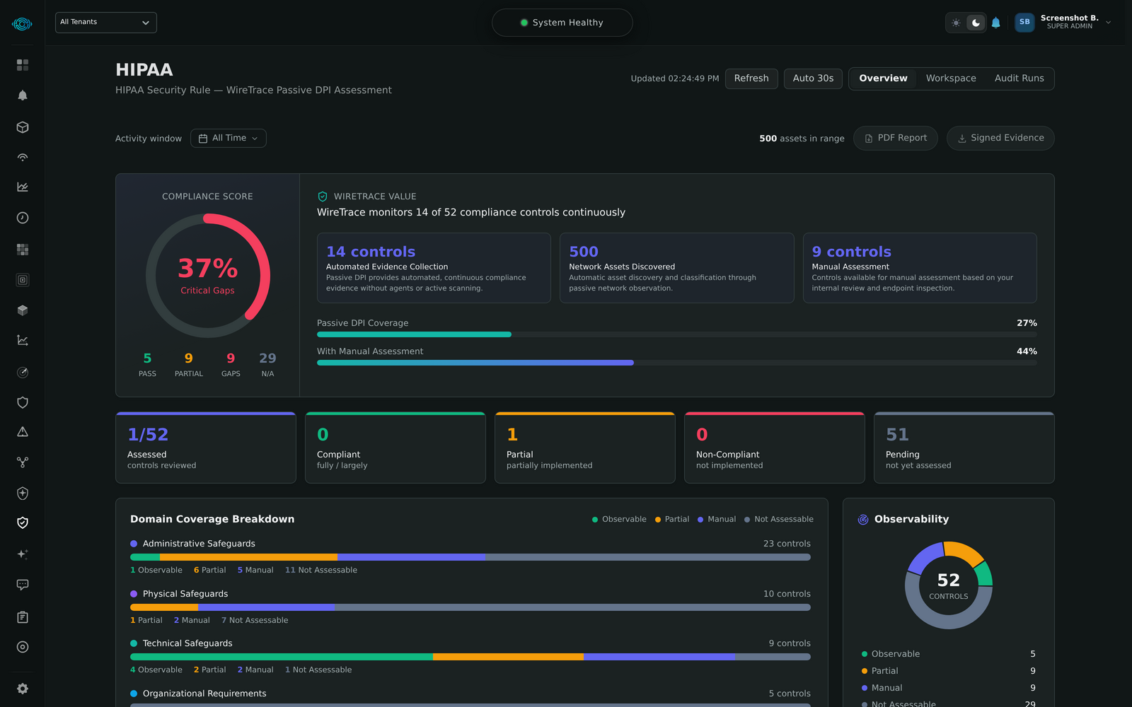Screen dimensions: 1132x707
Task: Click the System Healthy status pill
Action: [x=562, y=23]
